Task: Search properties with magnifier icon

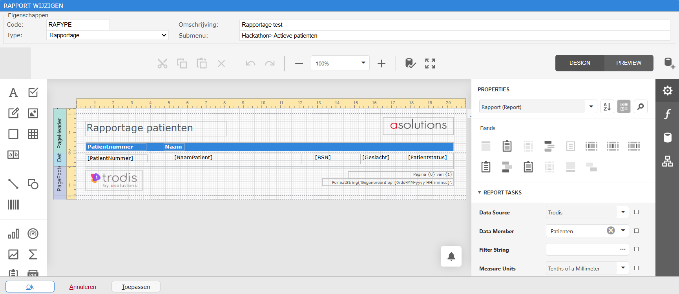Action: [641, 107]
